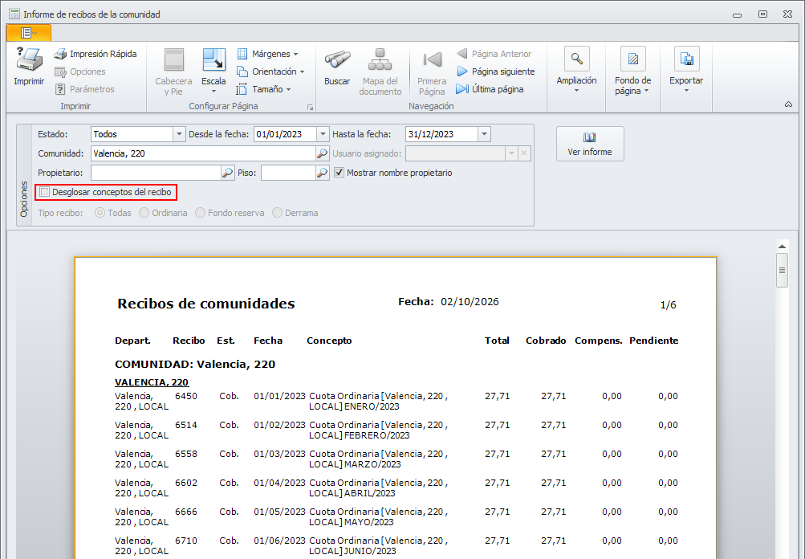This screenshot has height=559, width=805.
Task: Open the Desde la fecha date picker
Action: 323,134
